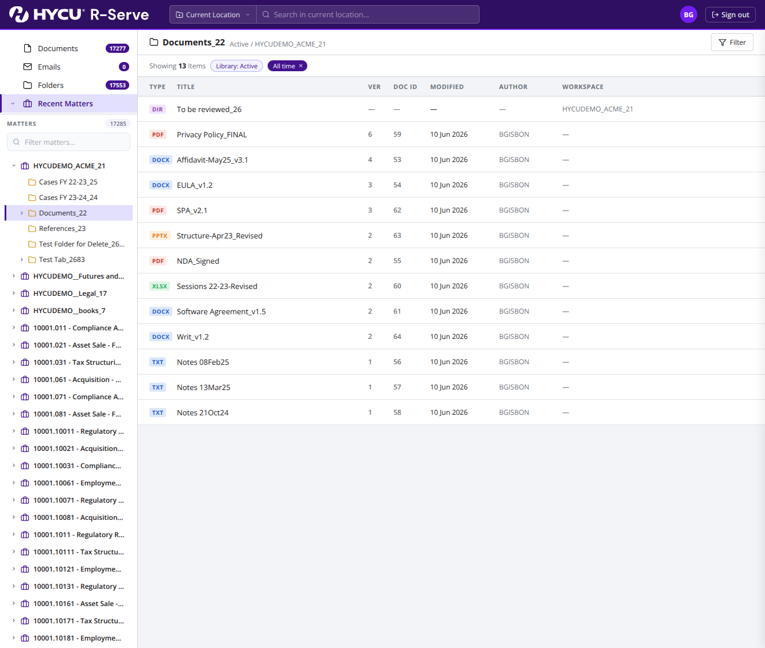Select the Cases FY 23-24_24 folder
765x648 pixels.
tap(68, 198)
